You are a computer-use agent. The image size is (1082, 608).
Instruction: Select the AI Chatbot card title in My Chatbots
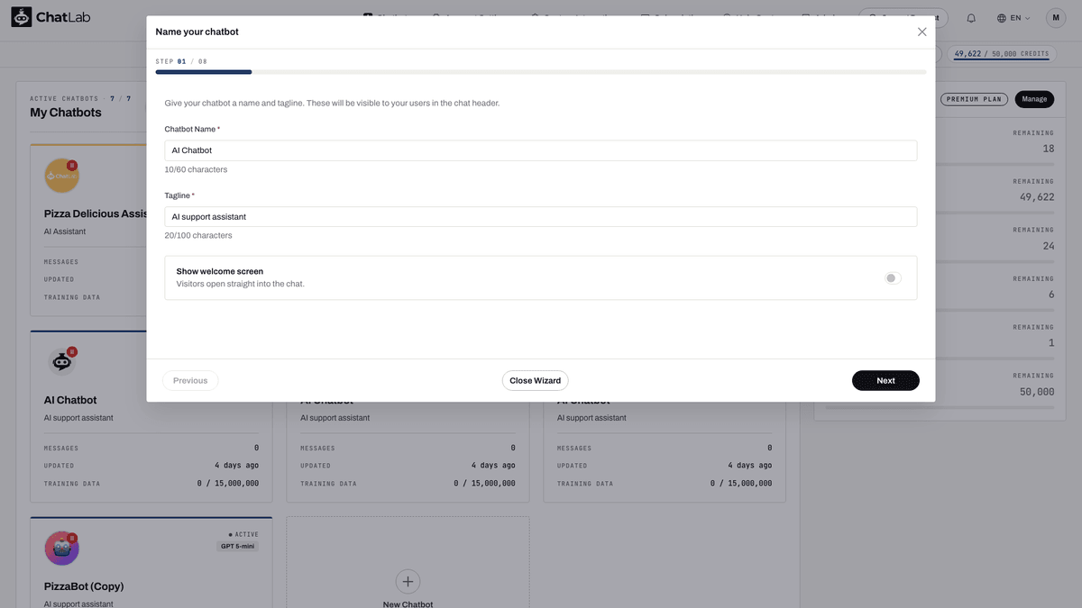70,400
